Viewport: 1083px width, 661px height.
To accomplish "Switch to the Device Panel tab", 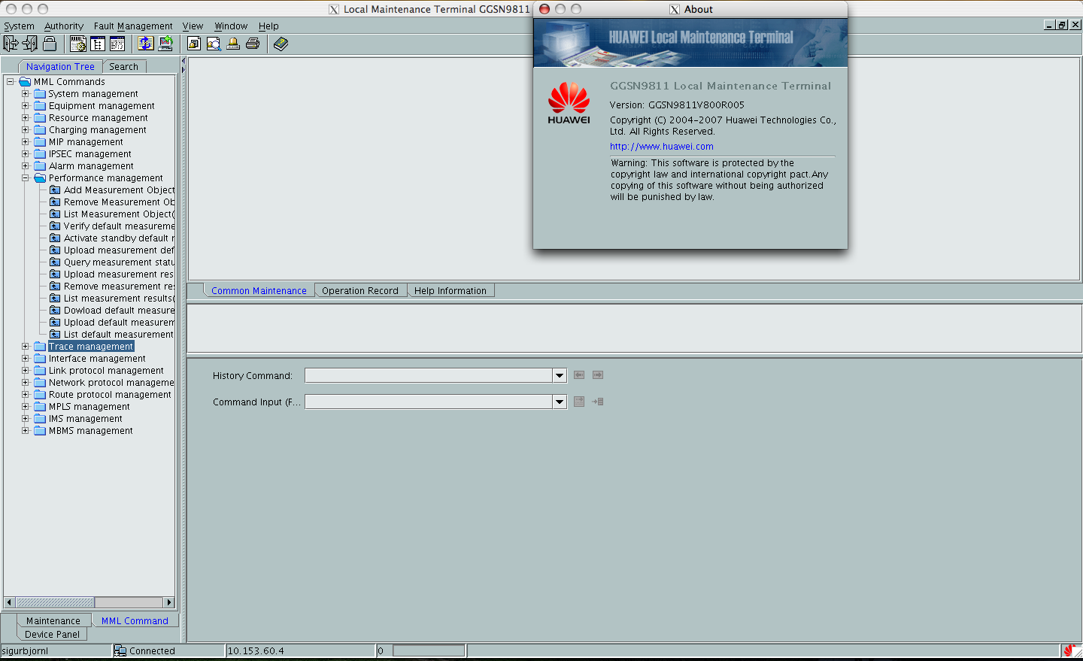I will (50, 634).
